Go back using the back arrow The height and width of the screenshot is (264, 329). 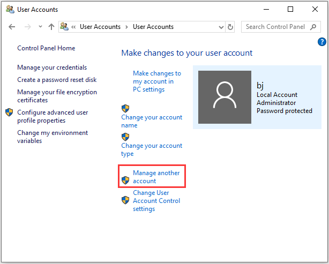12,27
